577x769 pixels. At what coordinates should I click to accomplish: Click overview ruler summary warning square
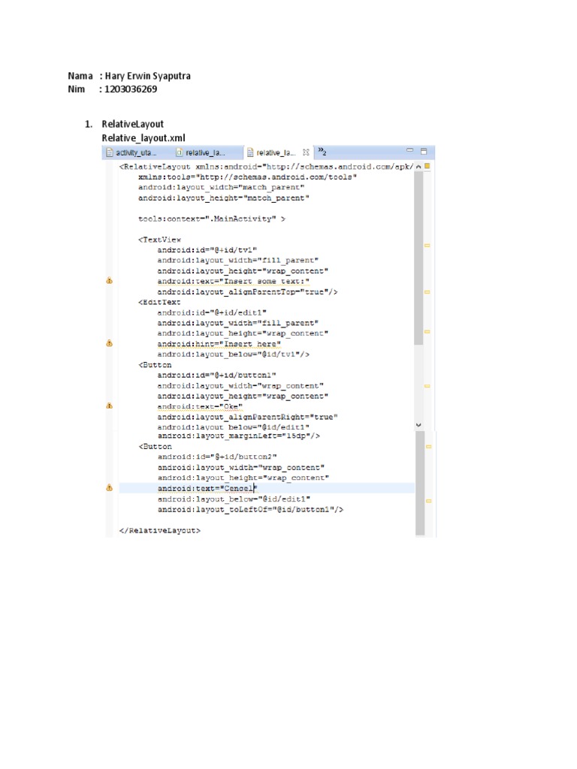[x=427, y=166]
